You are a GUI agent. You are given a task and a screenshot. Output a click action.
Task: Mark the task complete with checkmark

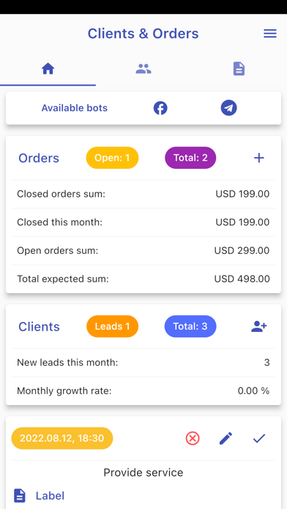pyautogui.click(x=259, y=439)
